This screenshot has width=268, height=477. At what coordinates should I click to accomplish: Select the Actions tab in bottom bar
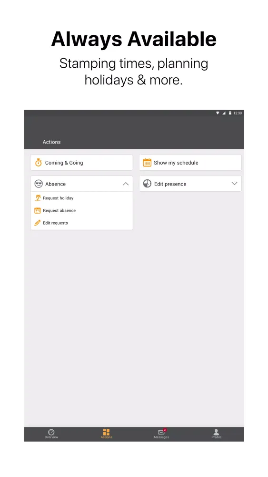(106, 434)
